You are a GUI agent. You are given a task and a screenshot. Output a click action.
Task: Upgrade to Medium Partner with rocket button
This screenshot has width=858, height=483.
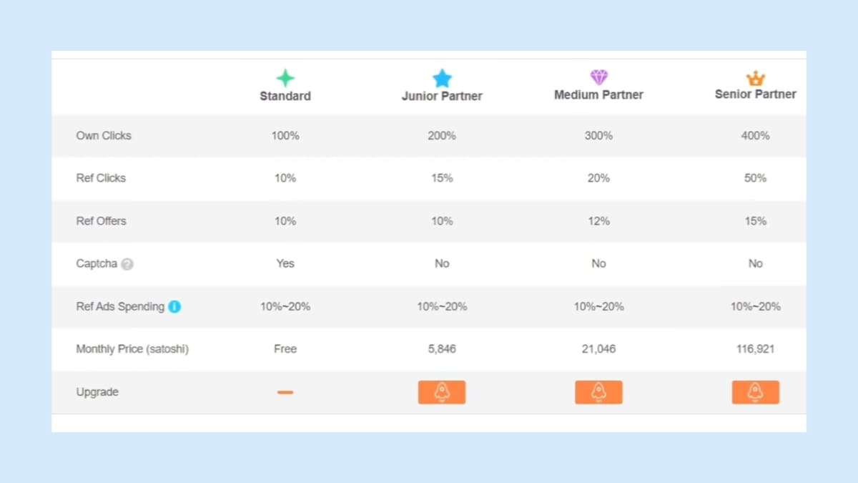pyautogui.click(x=598, y=392)
